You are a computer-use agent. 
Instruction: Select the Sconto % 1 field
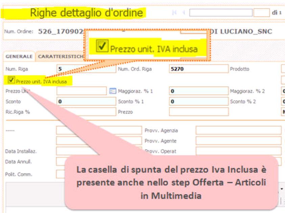[198, 101]
